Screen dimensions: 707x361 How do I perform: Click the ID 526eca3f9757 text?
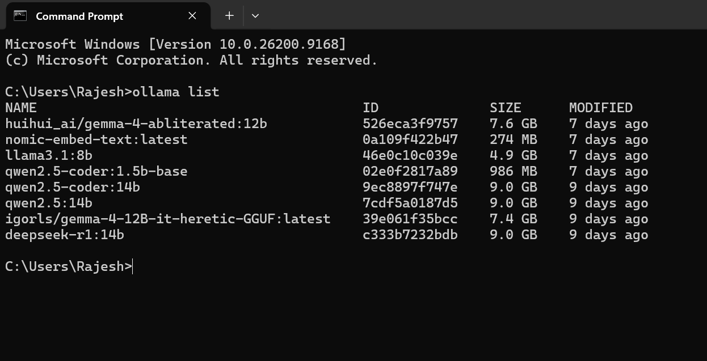pos(410,124)
